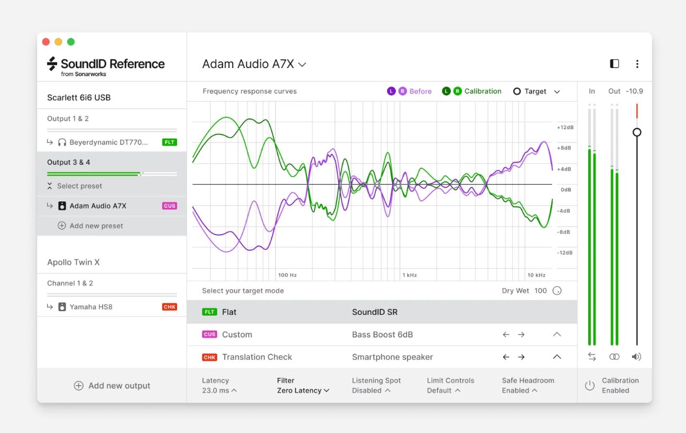
Task: Open Safe Headroom Enabled menu
Action: (x=528, y=386)
